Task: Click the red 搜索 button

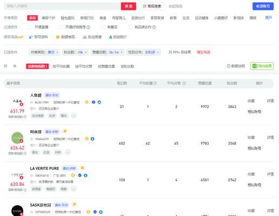Action: [x=128, y=6]
